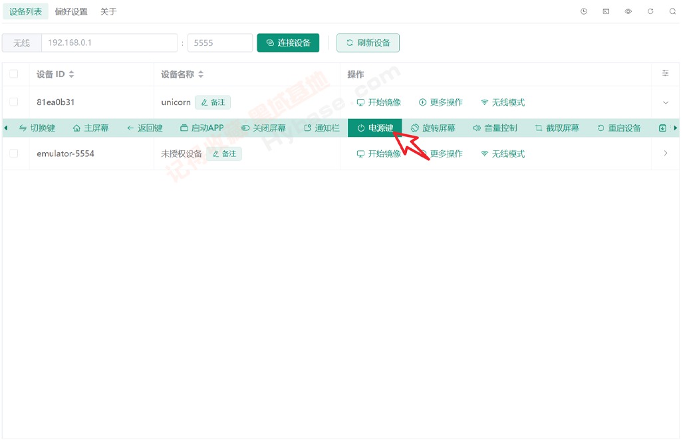
Task: Switch to the 偏好设置 tab
Action: tap(73, 11)
